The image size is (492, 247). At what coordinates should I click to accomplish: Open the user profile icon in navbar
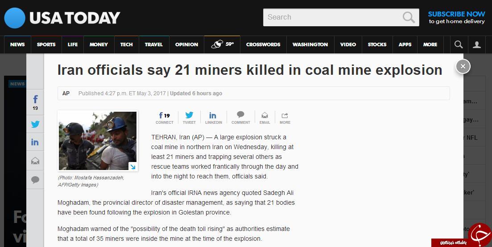click(477, 45)
